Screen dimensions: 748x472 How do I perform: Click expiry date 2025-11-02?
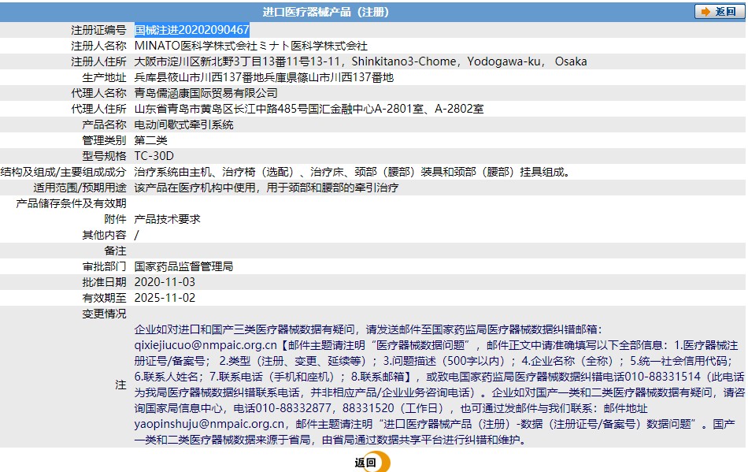click(x=165, y=298)
